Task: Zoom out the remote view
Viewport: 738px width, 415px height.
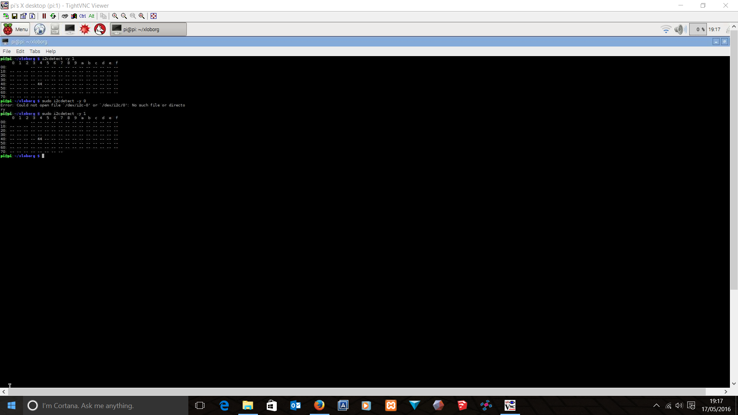Action: 124,16
